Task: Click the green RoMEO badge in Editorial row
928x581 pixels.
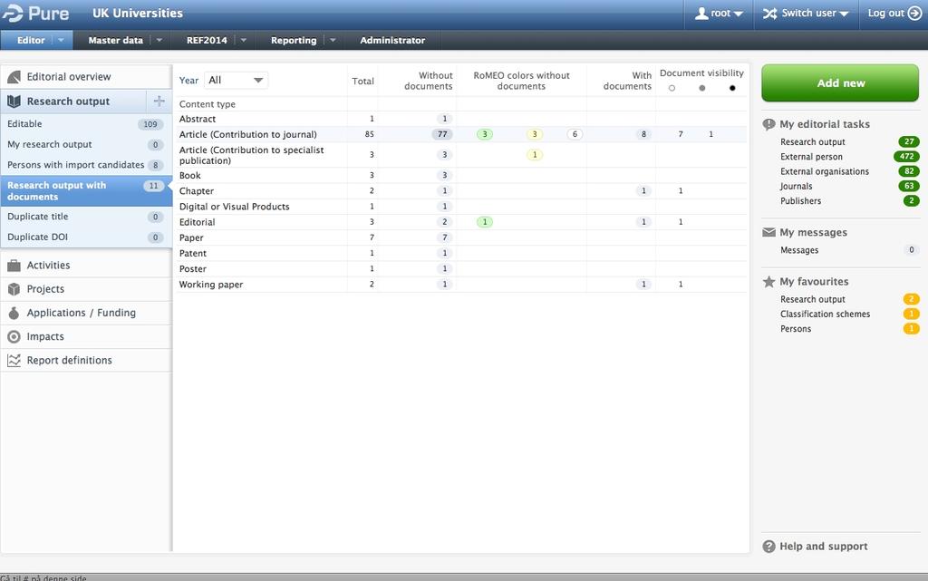Action: (485, 222)
